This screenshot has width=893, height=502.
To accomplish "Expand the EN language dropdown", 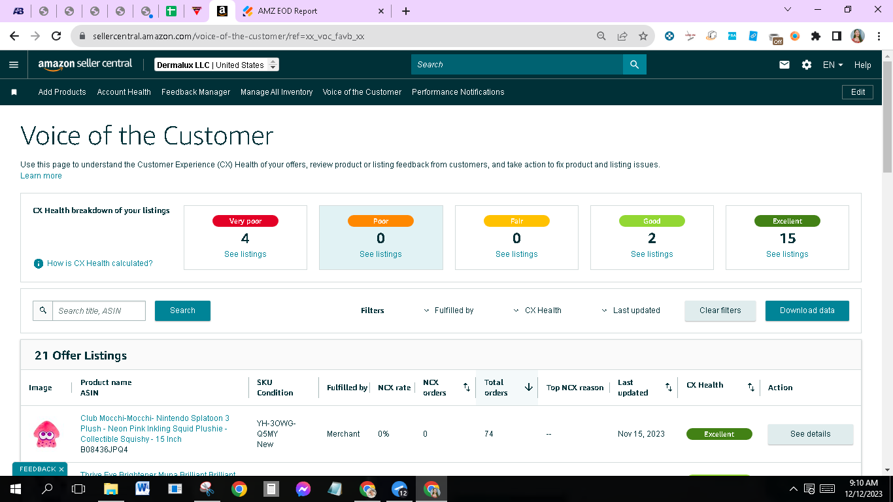I will point(833,65).
